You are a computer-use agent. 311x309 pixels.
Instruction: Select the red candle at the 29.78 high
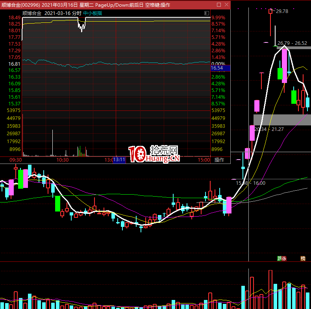pos(270,11)
